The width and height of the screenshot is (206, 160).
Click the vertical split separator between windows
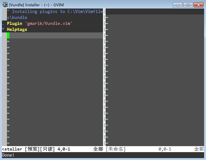point(104,77)
